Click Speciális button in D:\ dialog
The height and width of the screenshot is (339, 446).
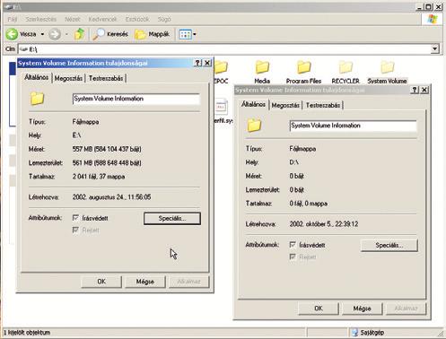point(389,245)
